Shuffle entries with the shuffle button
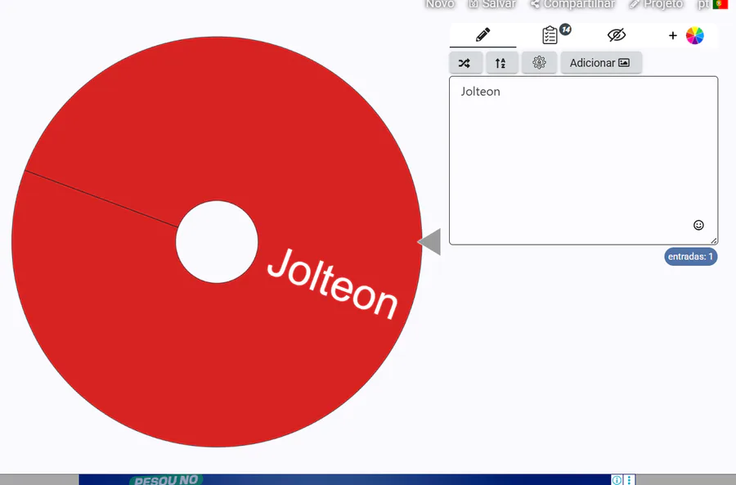The width and height of the screenshot is (736, 485). [x=465, y=63]
